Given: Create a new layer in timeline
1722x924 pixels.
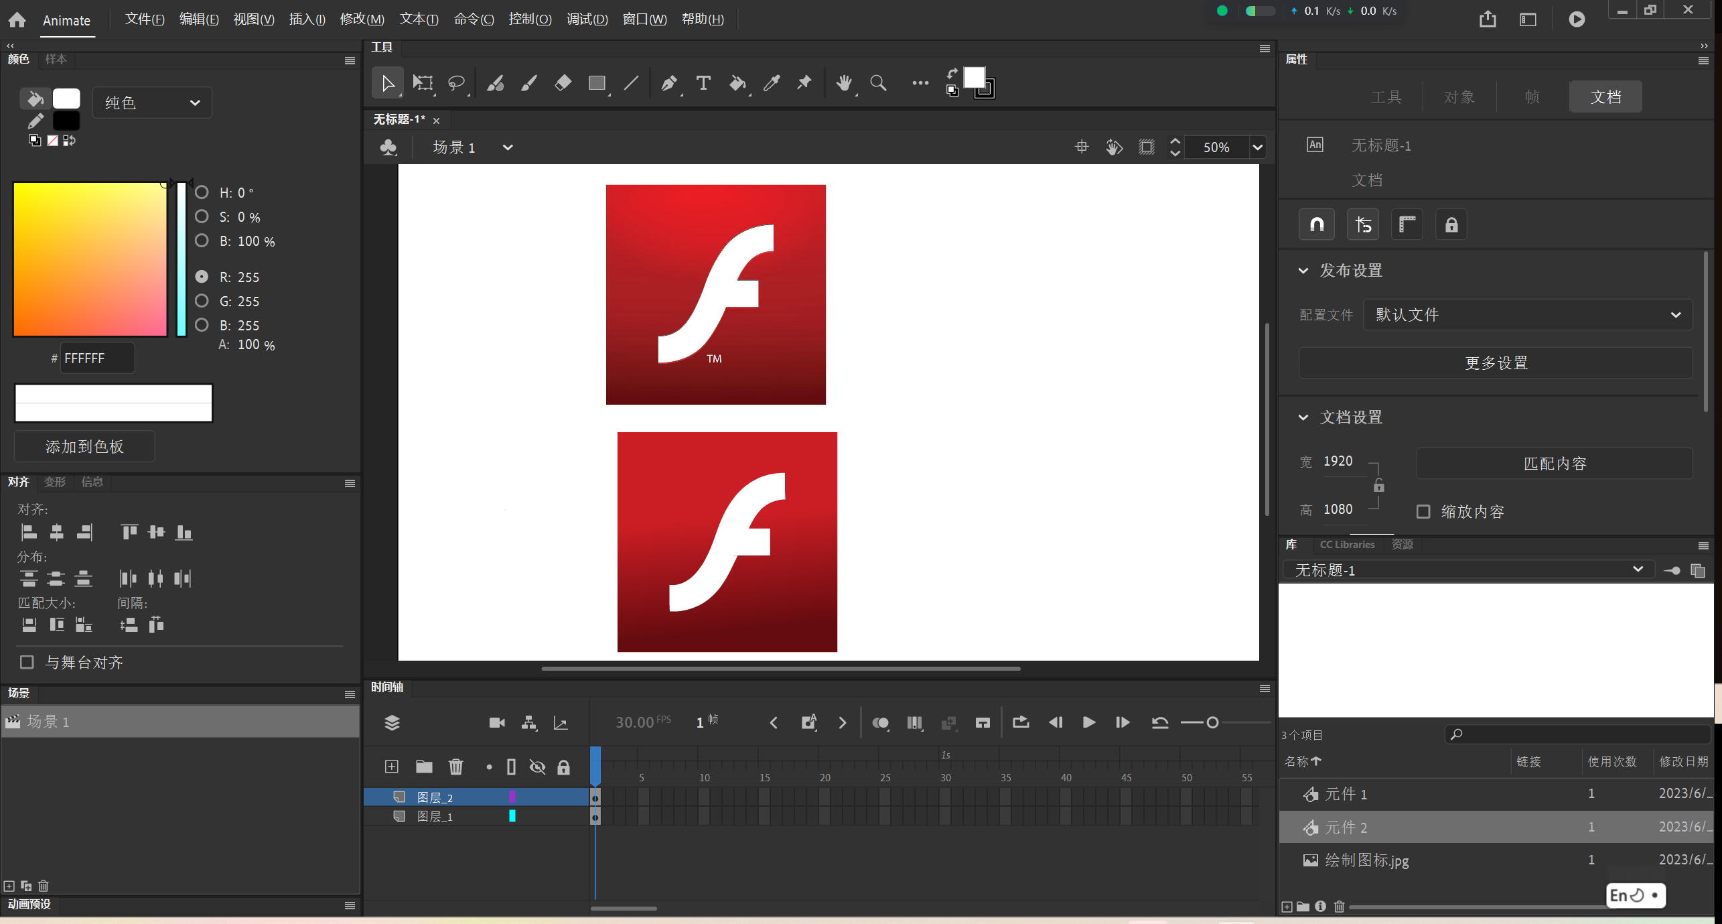Looking at the screenshot, I should pyautogui.click(x=392, y=767).
